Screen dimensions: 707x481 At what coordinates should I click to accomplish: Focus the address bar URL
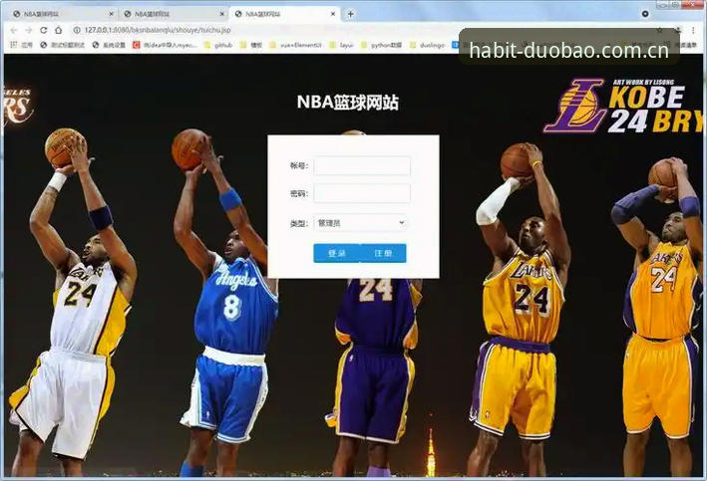pyautogui.click(x=158, y=30)
